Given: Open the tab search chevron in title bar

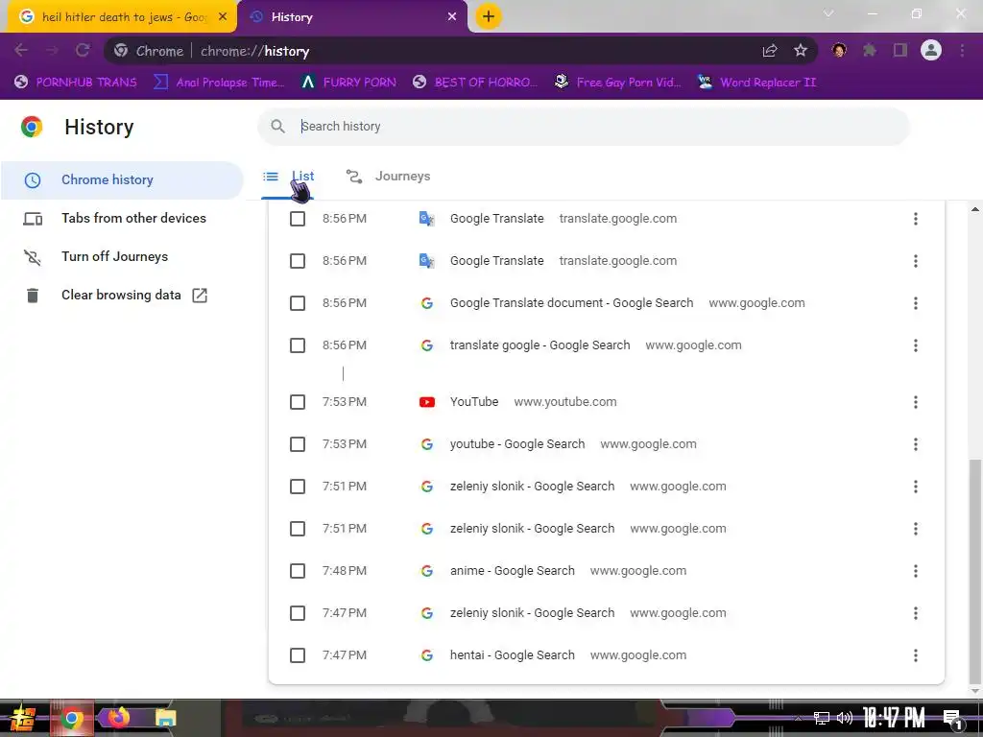Looking at the screenshot, I should pos(828,13).
